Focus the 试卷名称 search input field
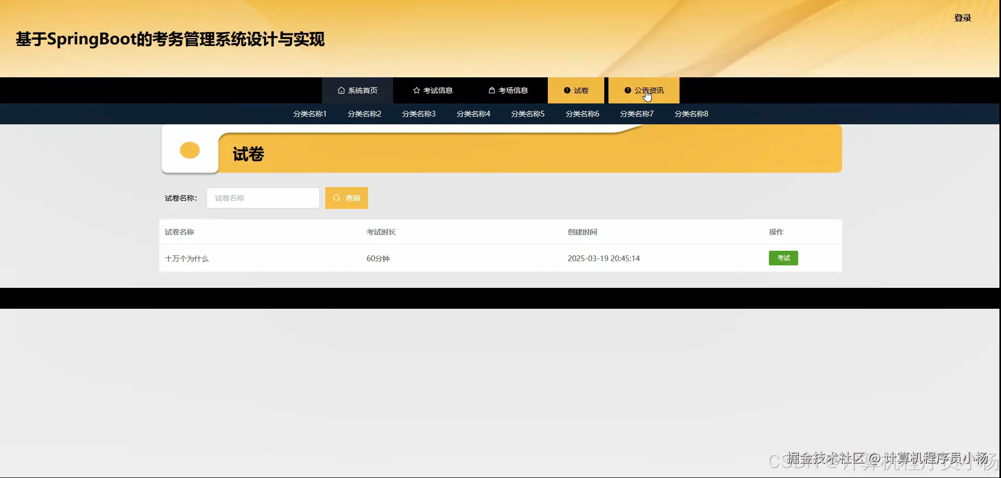This screenshot has height=478, width=1001. click(263, 198)
